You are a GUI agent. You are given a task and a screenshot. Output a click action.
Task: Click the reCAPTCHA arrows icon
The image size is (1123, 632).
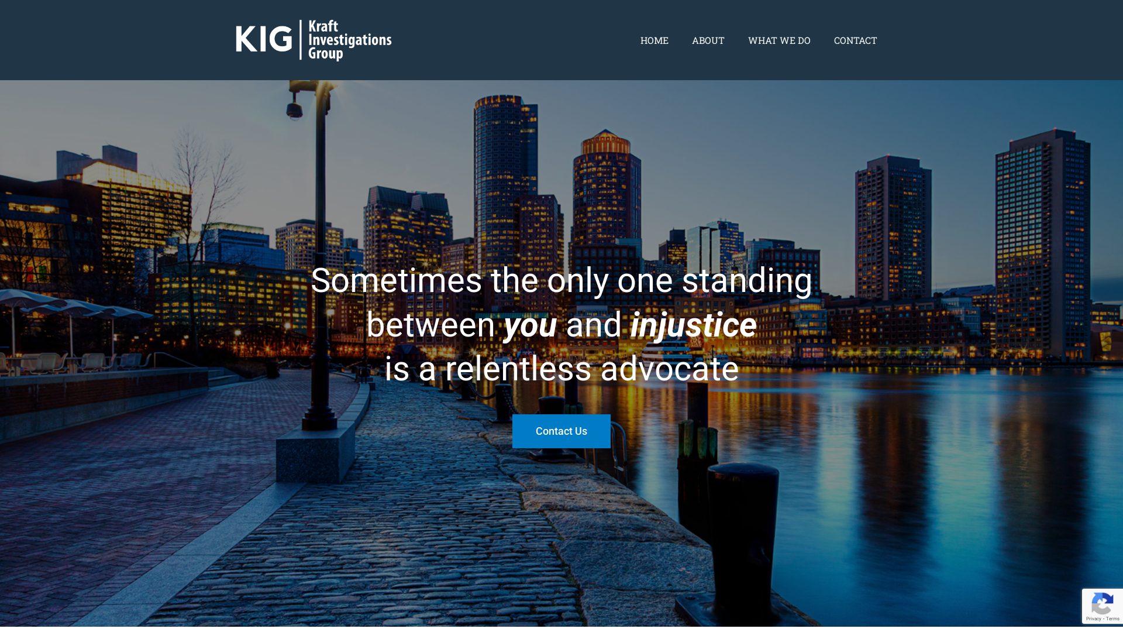[1102, 603]
